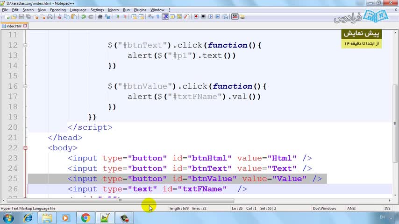The image size is (399, 224).
Task: Select the index.html document tab
Action: (14, 26)
